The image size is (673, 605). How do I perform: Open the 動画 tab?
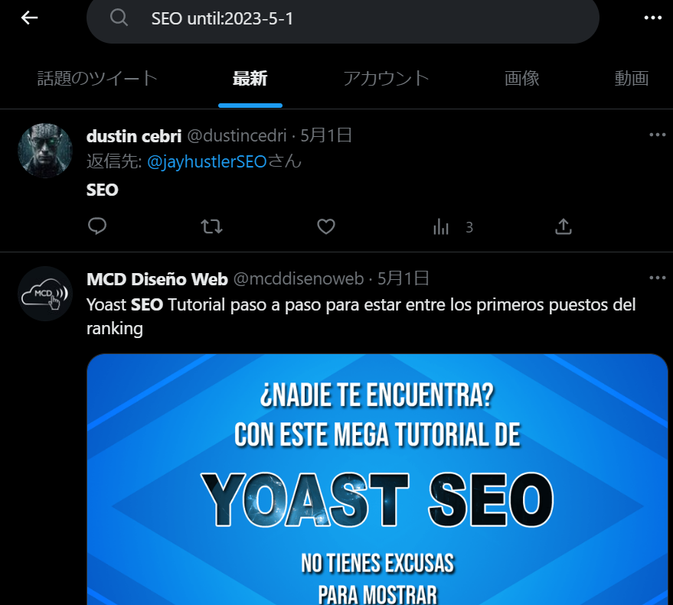(632, 79)
